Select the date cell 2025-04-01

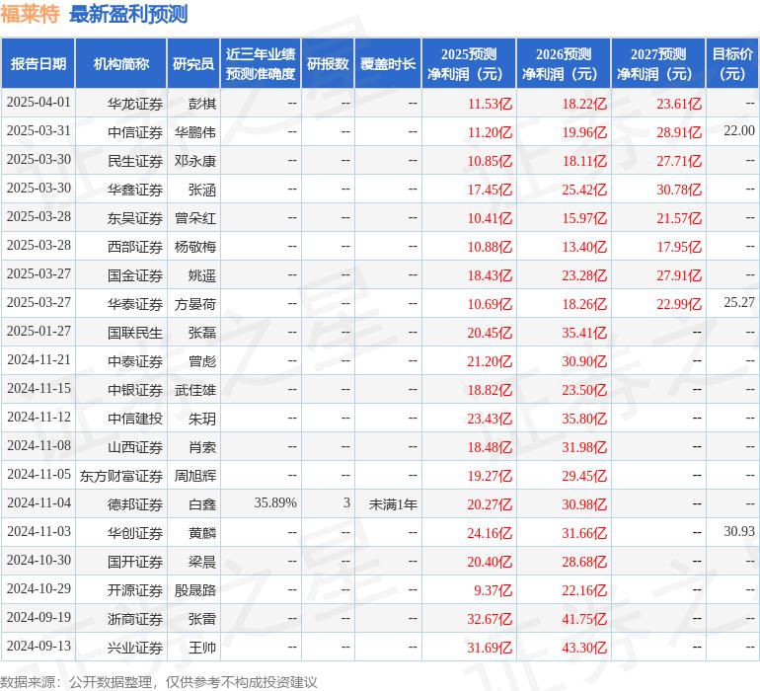(x=38, y=103)
